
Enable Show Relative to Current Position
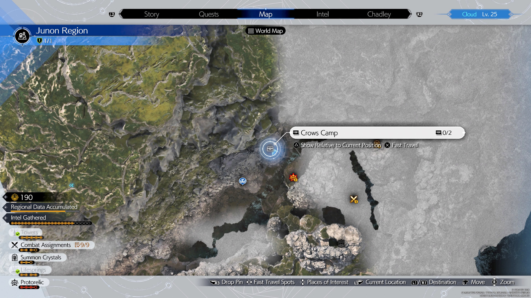(337, 145)
